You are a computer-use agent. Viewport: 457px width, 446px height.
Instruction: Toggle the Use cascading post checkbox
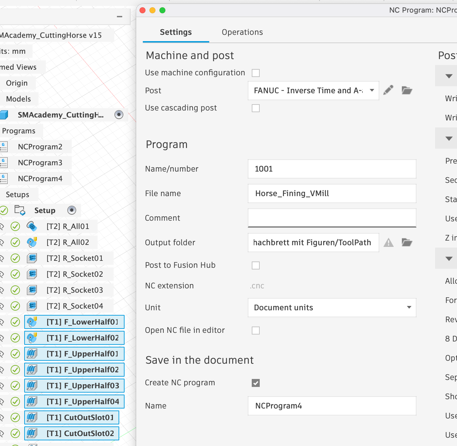(x=256, y=108)
